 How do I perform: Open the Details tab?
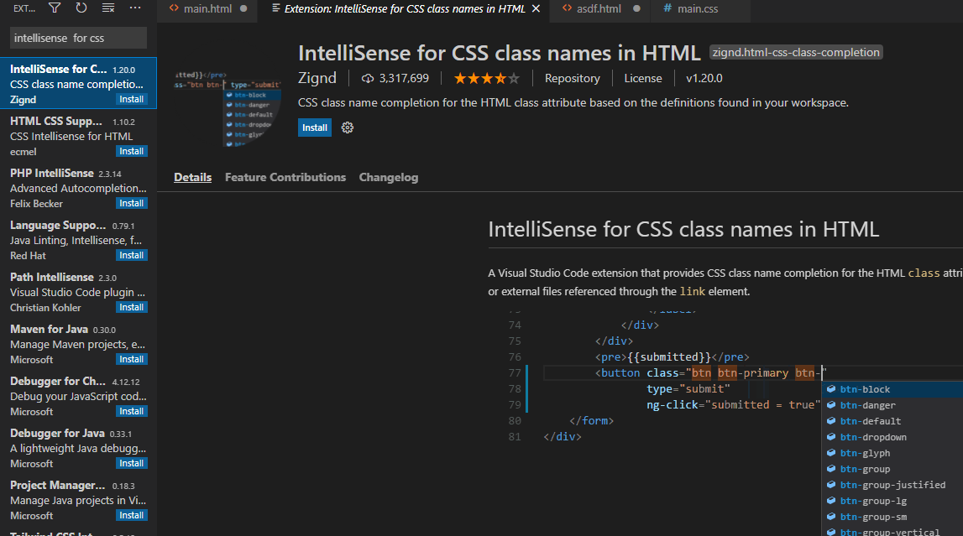pos(193,177)
